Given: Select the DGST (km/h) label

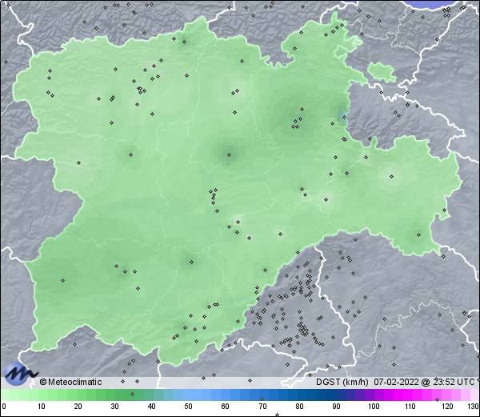Looking at the screenshot, I should pyautogui.click(x=342, y=382).
